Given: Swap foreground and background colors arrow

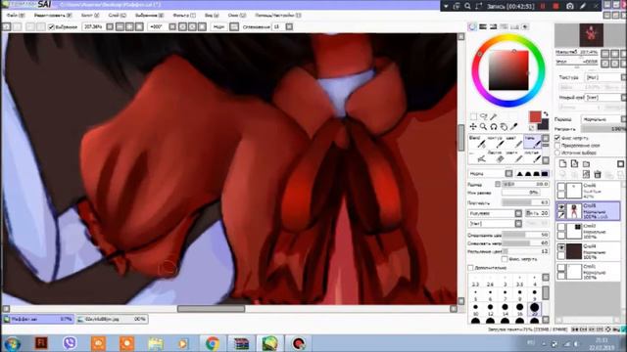Looking at the screenshot, I should point(546,114).
